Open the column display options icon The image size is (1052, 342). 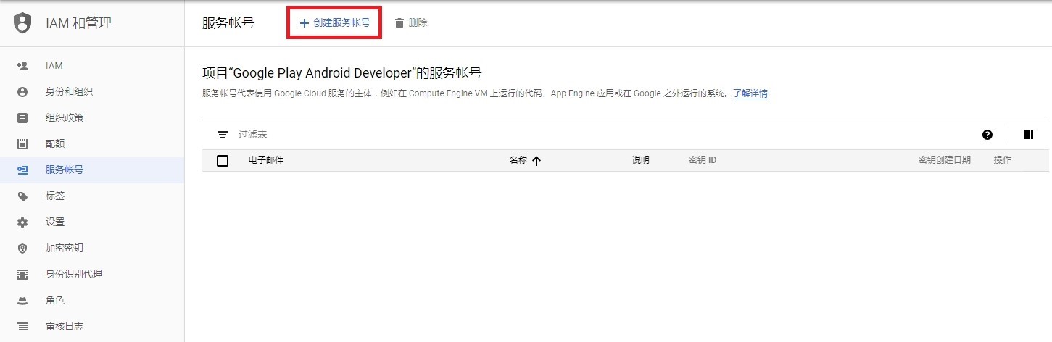(x=1028, y=135)
